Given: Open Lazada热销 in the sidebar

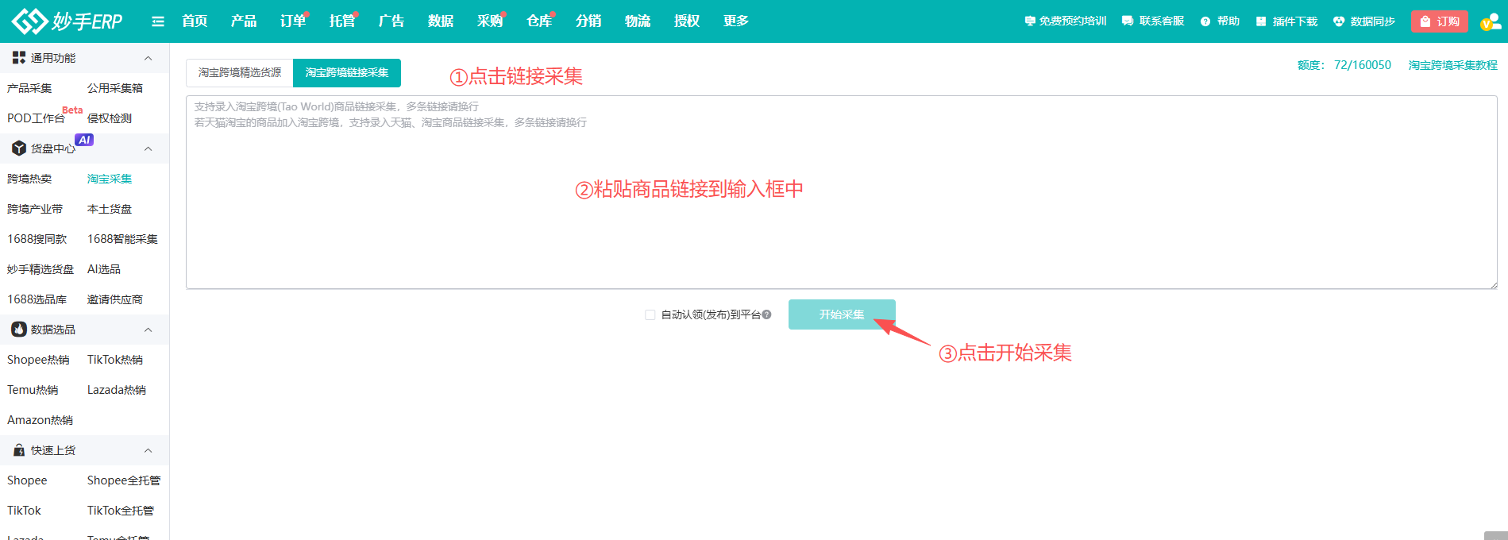Looking at the screenshot, I should 117,390.
